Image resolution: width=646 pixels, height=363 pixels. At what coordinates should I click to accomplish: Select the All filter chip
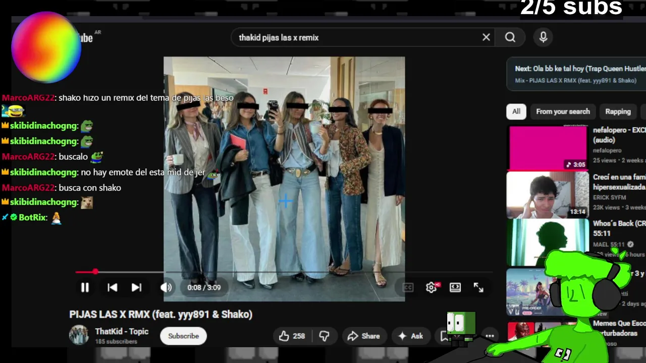coord(516,111)
